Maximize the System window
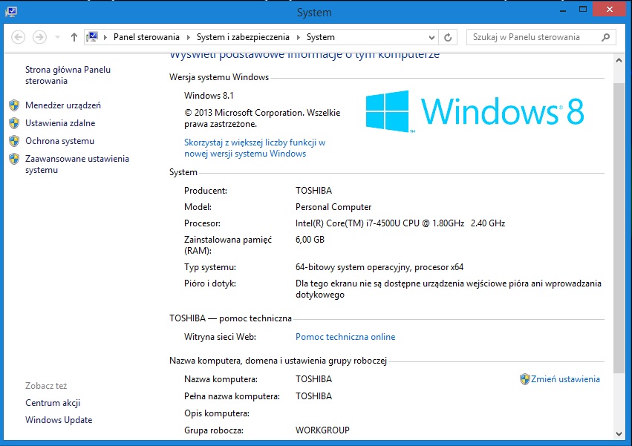The image size is (632, 446). pos(583,10)
